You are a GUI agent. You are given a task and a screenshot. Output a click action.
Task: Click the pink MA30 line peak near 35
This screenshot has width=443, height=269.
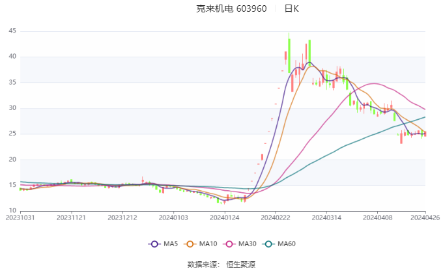[374, 83]
